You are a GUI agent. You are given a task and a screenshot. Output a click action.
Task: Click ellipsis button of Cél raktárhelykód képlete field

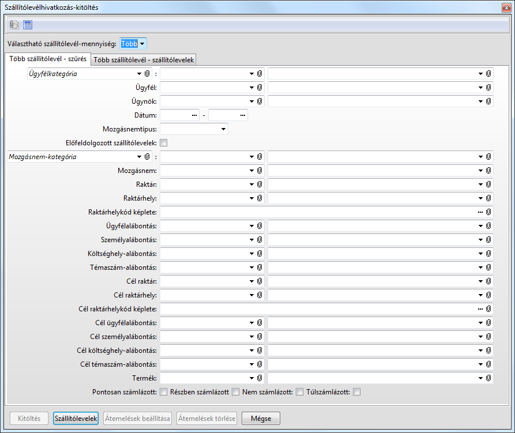(x=480, y=309)
